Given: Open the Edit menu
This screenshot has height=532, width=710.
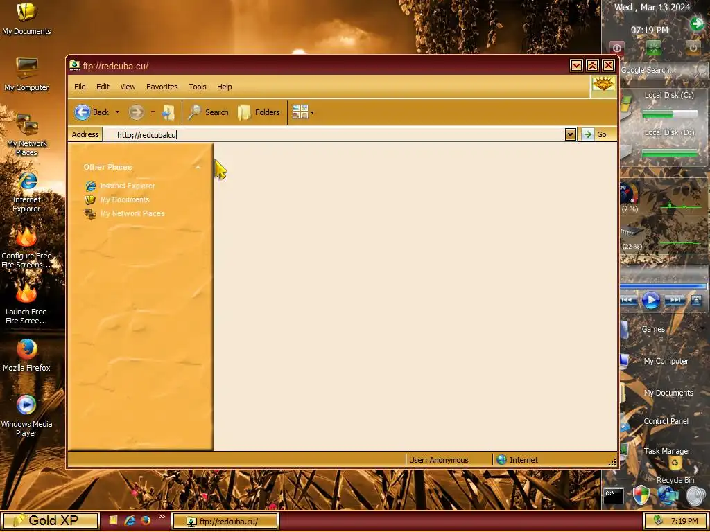Looking at the screenshot, I should pos(103,87).
